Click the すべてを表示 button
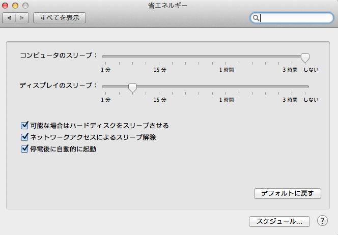Viewport: 338px width, 235px height. [60, 18]
